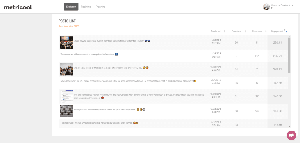Click the POSTS LIST heading
Image resolution: width=300 pixels, height=143 pixels.
tap(67, 21)
